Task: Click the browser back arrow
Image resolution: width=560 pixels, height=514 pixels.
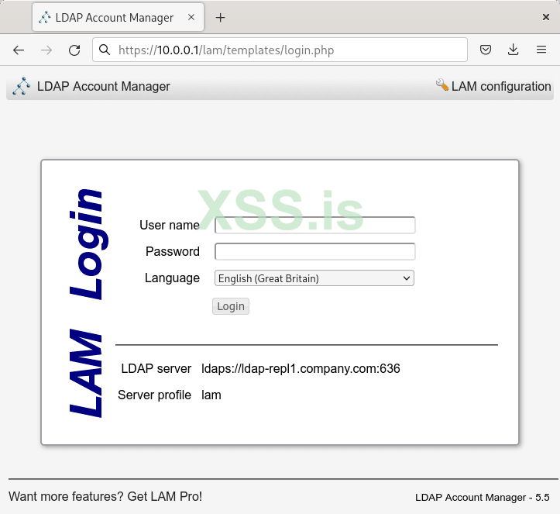Action: [x=19, y=50]
